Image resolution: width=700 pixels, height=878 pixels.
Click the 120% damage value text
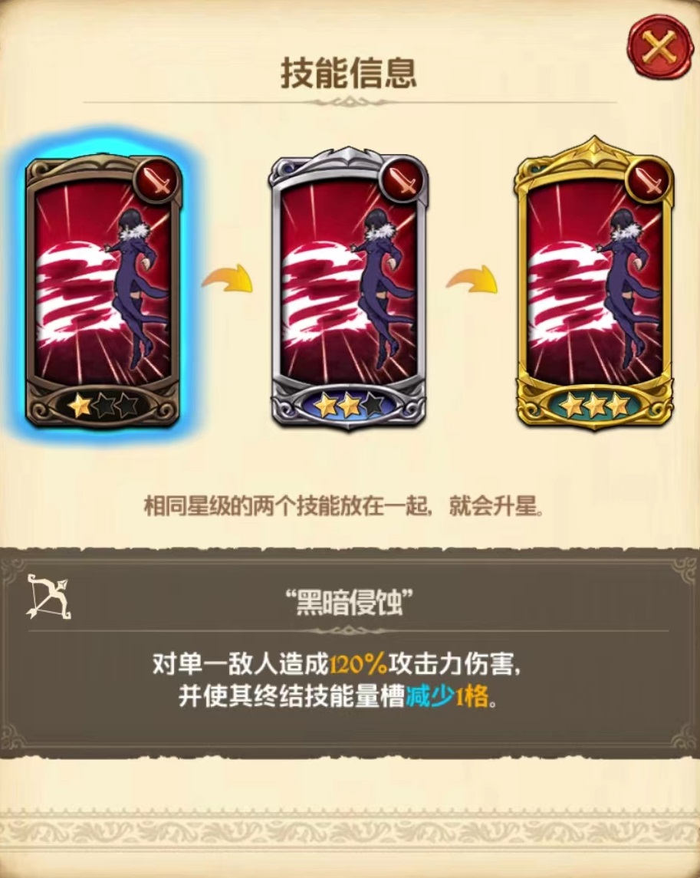click(x=358, y=665)
